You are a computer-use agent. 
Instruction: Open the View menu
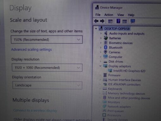[x=121, y=15]
